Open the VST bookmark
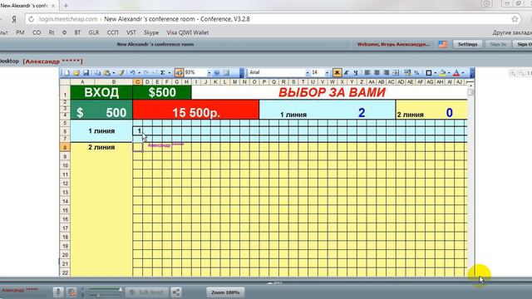This screenshot has width=532, height=299. click(x=131, y=32)
